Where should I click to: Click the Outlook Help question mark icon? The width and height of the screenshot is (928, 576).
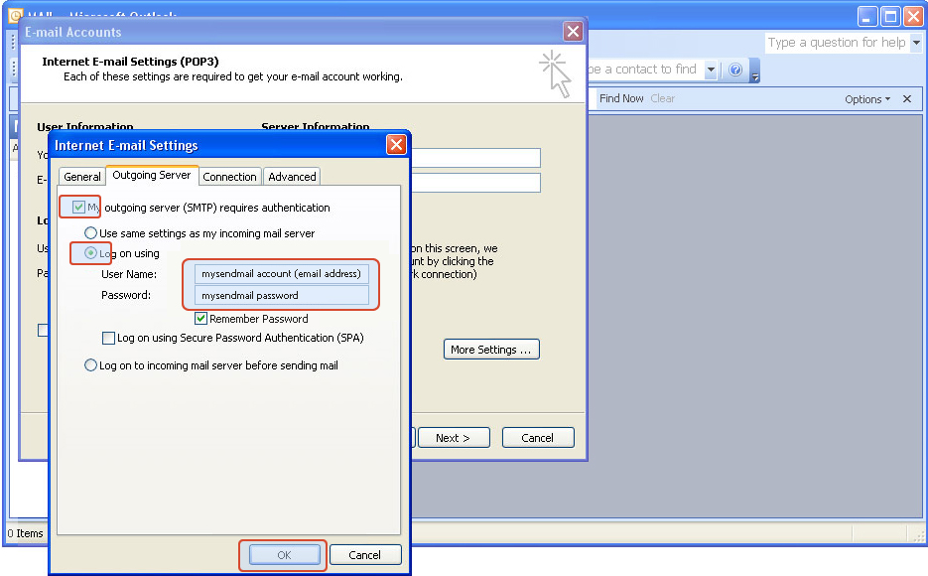click(735, 70)
